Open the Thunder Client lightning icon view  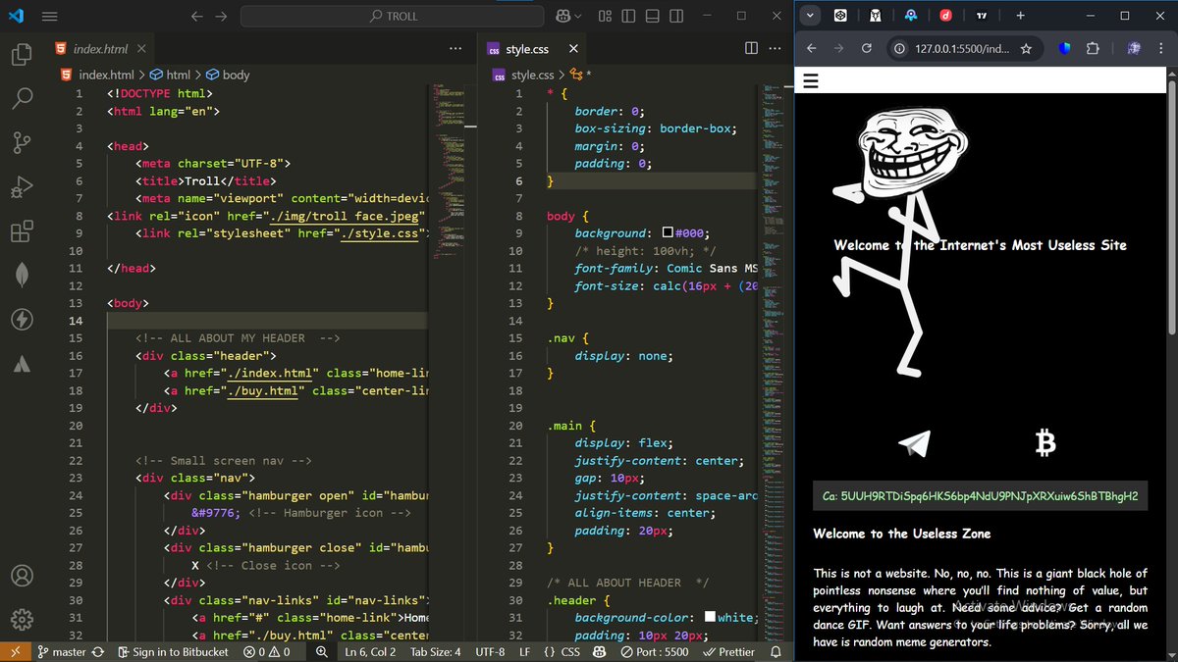click(22, 320)
